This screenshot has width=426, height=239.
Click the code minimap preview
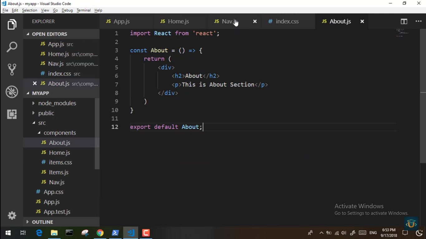[402, 33]
